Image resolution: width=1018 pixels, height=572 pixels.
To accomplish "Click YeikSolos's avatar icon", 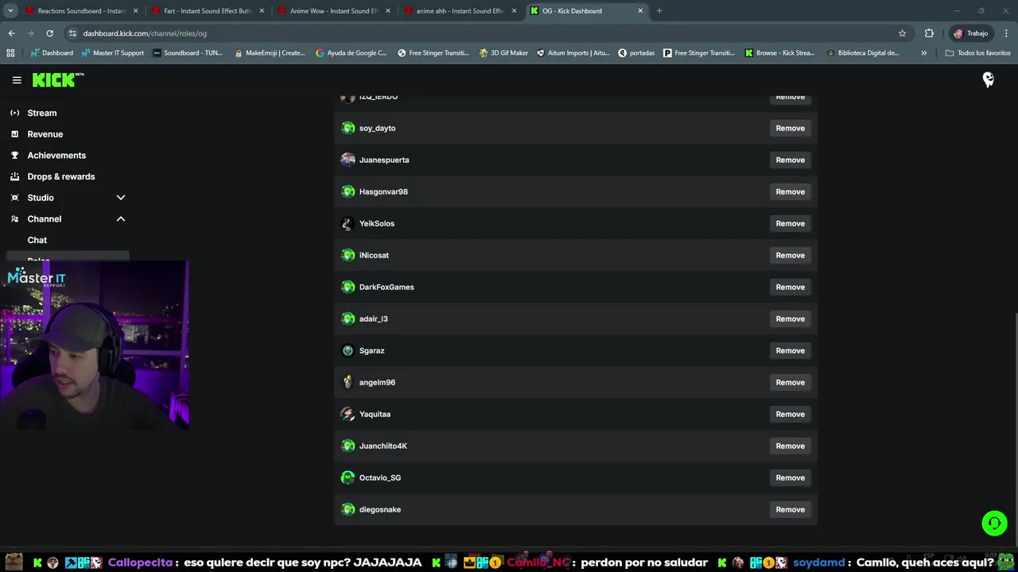I will tap(348, 223).
